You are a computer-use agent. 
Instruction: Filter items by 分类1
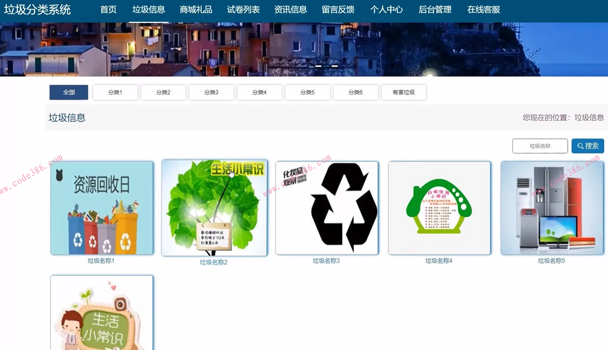tap(115, 92)
